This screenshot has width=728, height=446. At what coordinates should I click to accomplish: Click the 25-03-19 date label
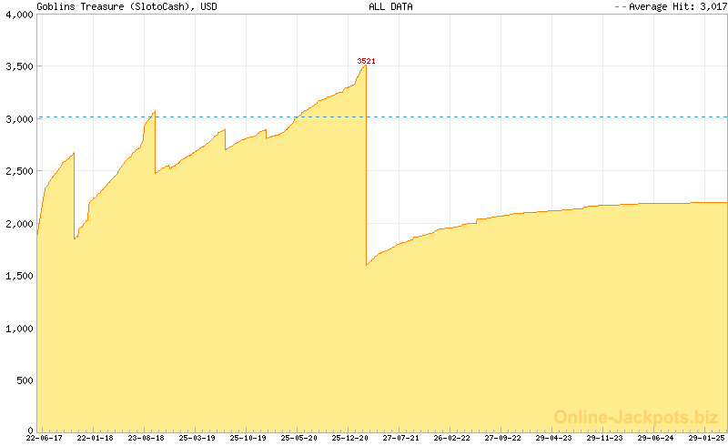(x=197, y=438)
